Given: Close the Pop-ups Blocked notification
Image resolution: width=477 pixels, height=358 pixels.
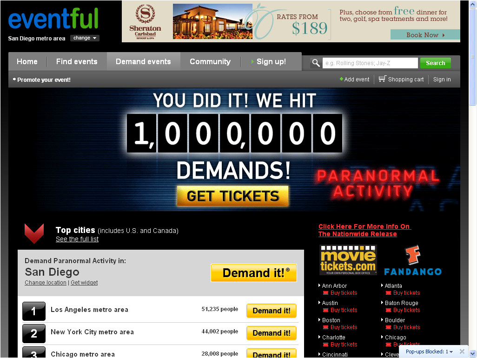Looking at the screenshot, I should pyautogui.click(x=462, y=351).
